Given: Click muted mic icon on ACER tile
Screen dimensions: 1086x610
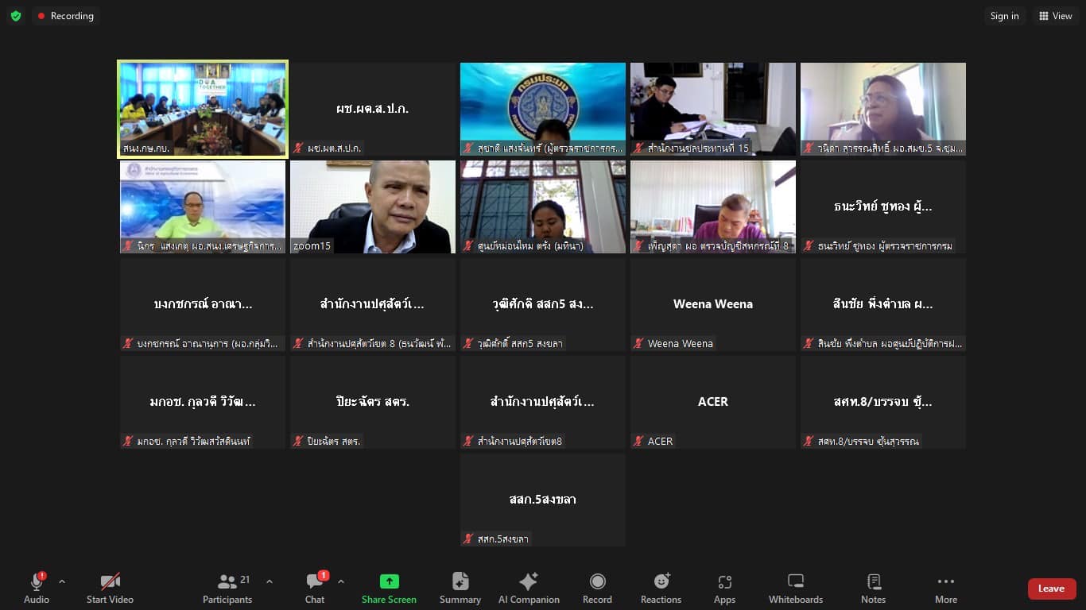Looking at the screenshot, I should [638, 442].
